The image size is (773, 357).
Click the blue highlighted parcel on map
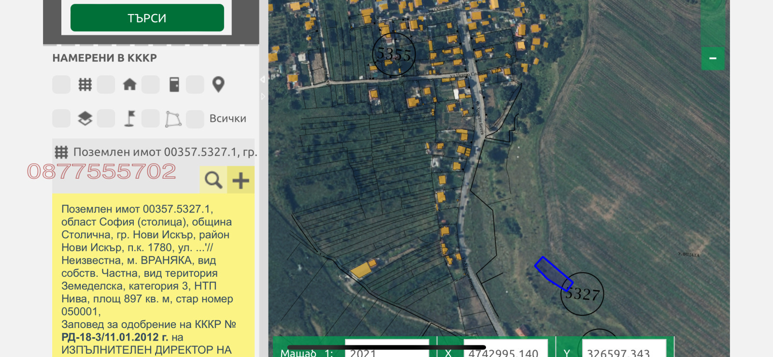click(x=552, y=273)
